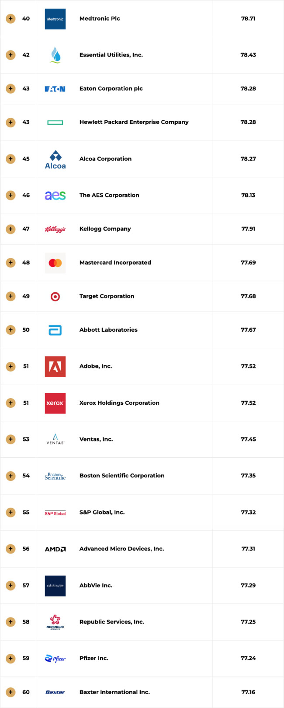Click the Mastercard logo icon
Viewport: 284px width, 708px height.
(55, 263)
